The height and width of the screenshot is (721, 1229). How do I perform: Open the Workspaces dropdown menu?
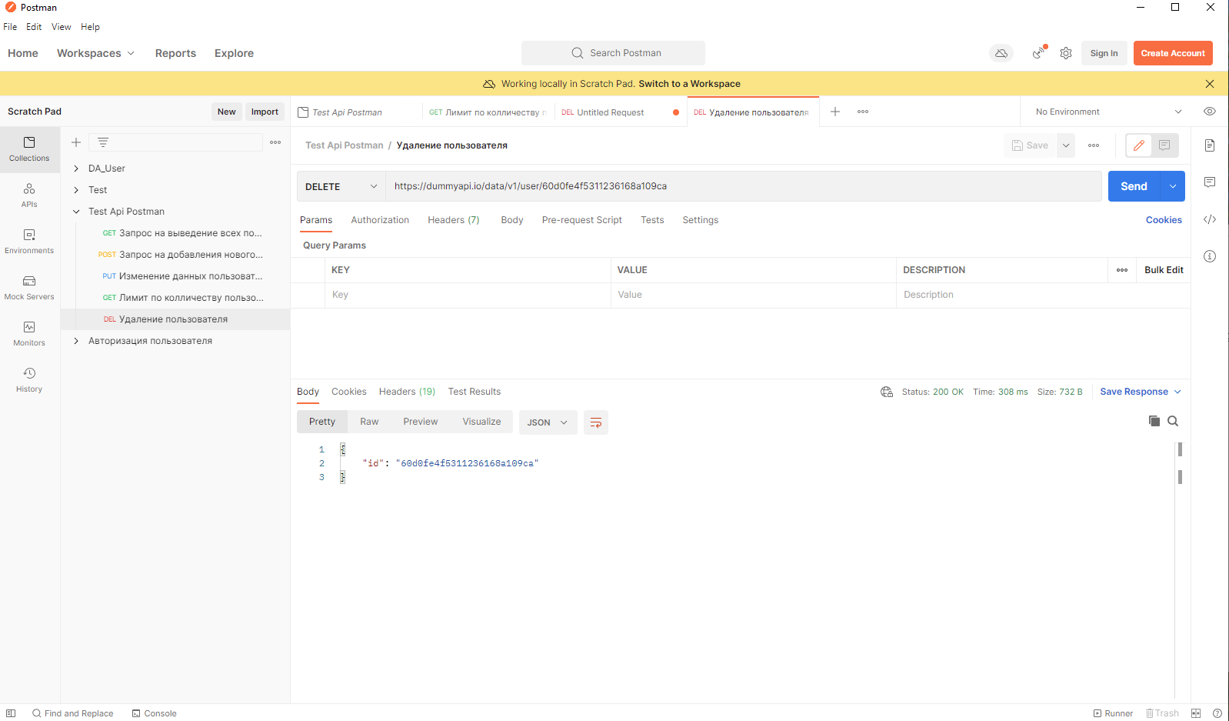[95, 53]
